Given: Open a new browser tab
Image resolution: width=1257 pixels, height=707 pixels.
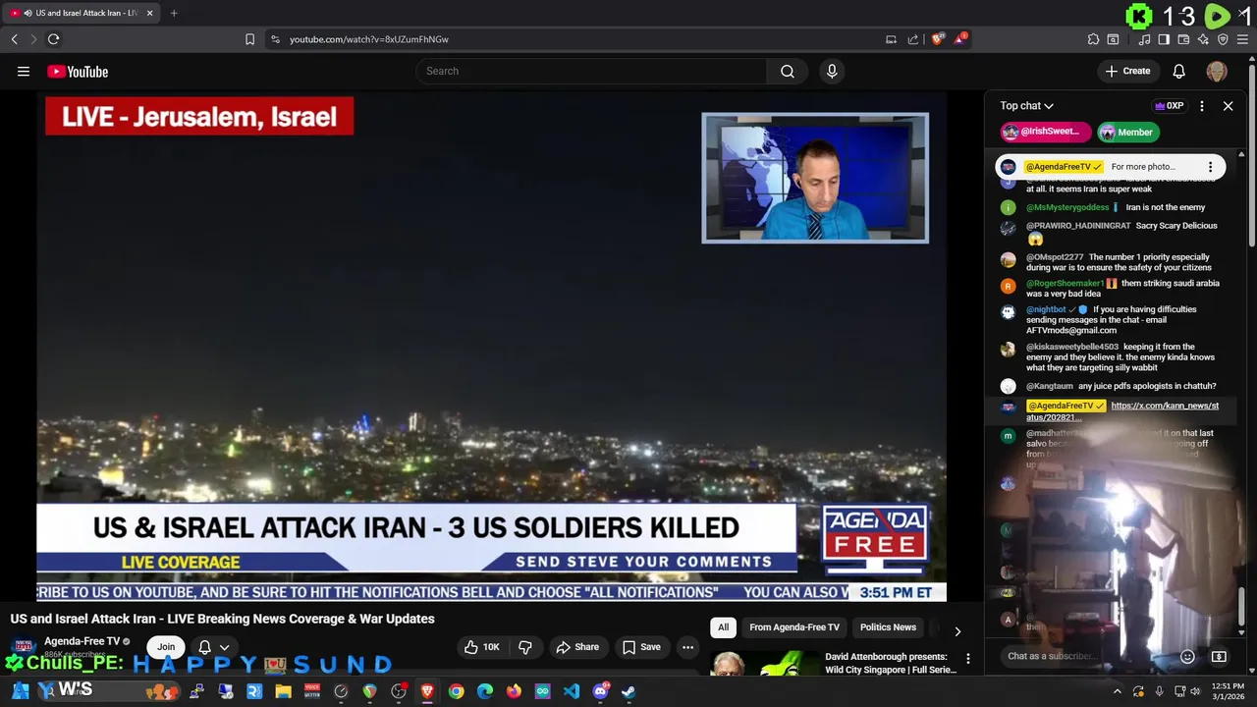Looking at the screenshot, I should (x=174, y=13).
